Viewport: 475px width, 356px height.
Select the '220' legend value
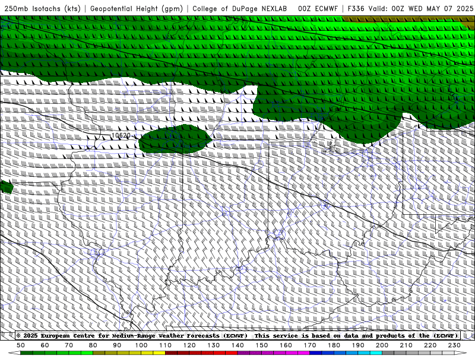click(x=430, y=345)
